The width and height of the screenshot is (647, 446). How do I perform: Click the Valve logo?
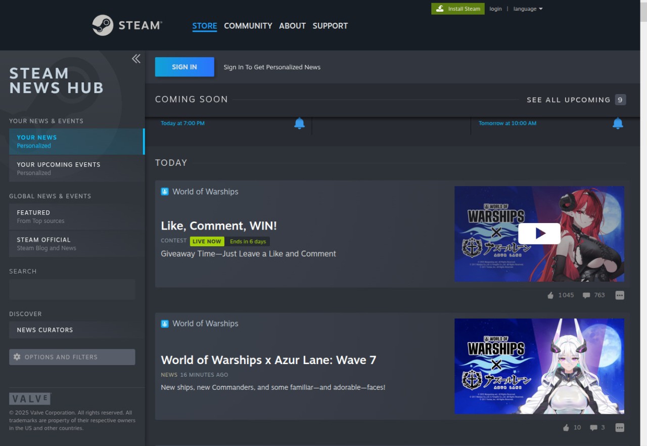tap(30, 398)
